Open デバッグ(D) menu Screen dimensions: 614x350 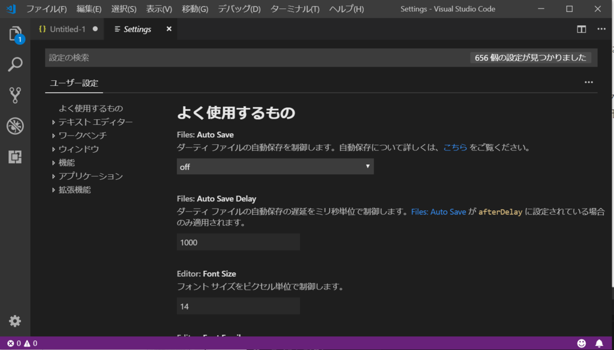click(x=239, y=8)
